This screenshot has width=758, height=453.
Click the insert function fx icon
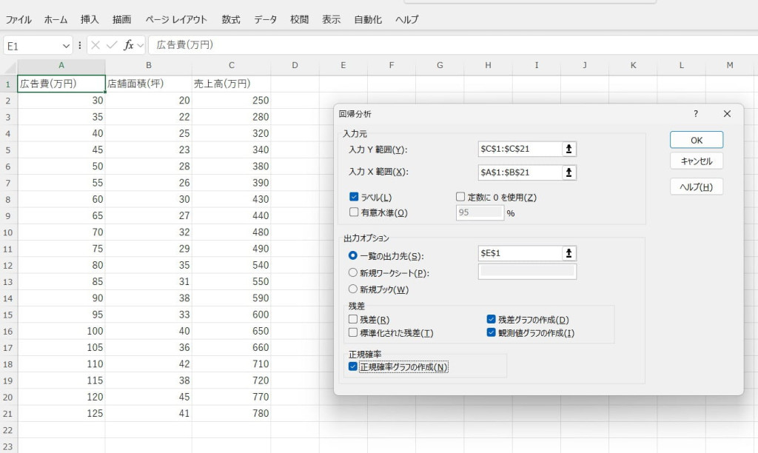[x=128, y=45]
